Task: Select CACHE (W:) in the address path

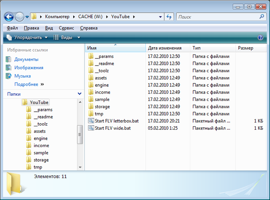Action: tap(90, 17)
